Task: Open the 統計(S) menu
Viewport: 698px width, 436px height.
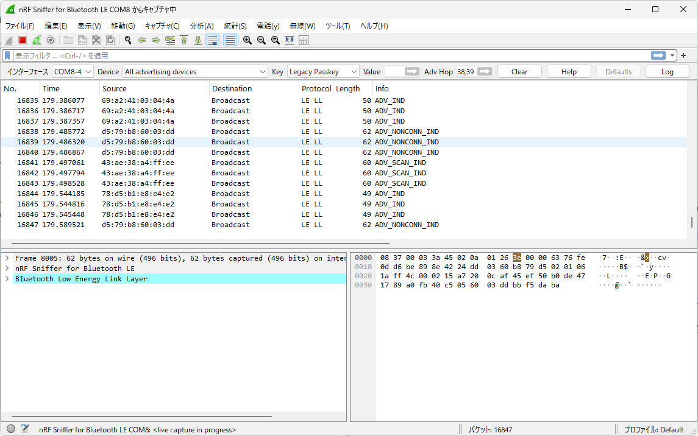Action: (235, 26)
